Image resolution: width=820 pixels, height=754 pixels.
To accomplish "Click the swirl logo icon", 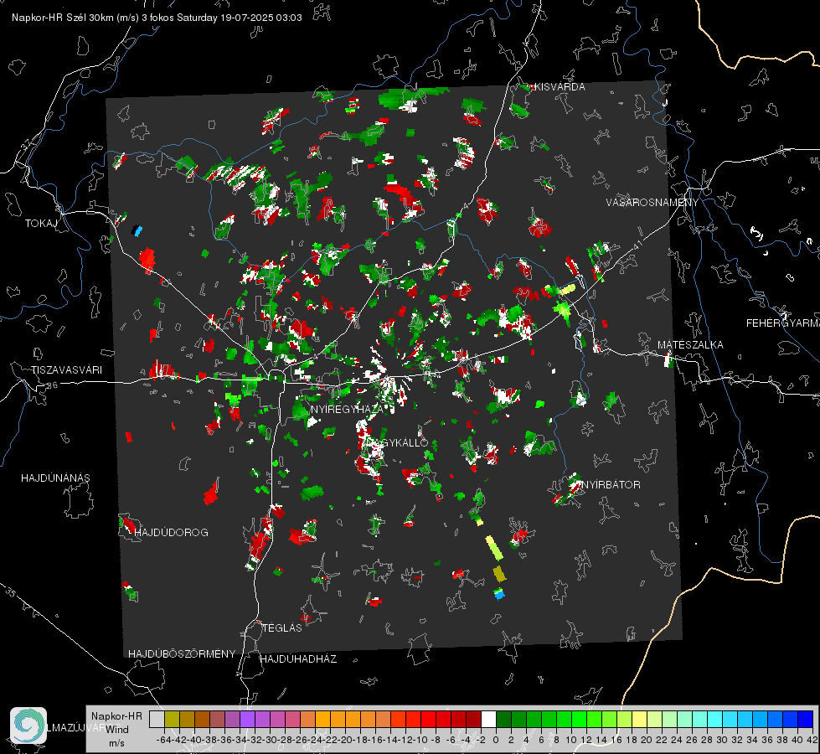I will pos(28,726).
